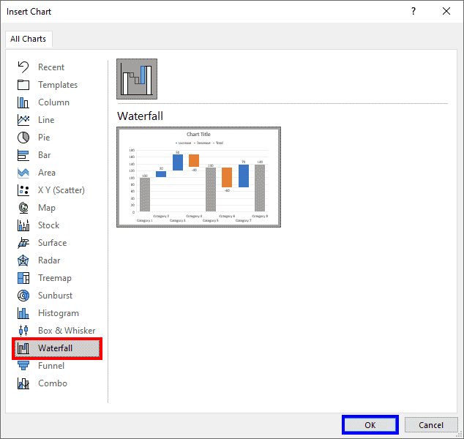Select the Column chart icon
This screenshot has height=439, width=464.
tap(23, 102)
